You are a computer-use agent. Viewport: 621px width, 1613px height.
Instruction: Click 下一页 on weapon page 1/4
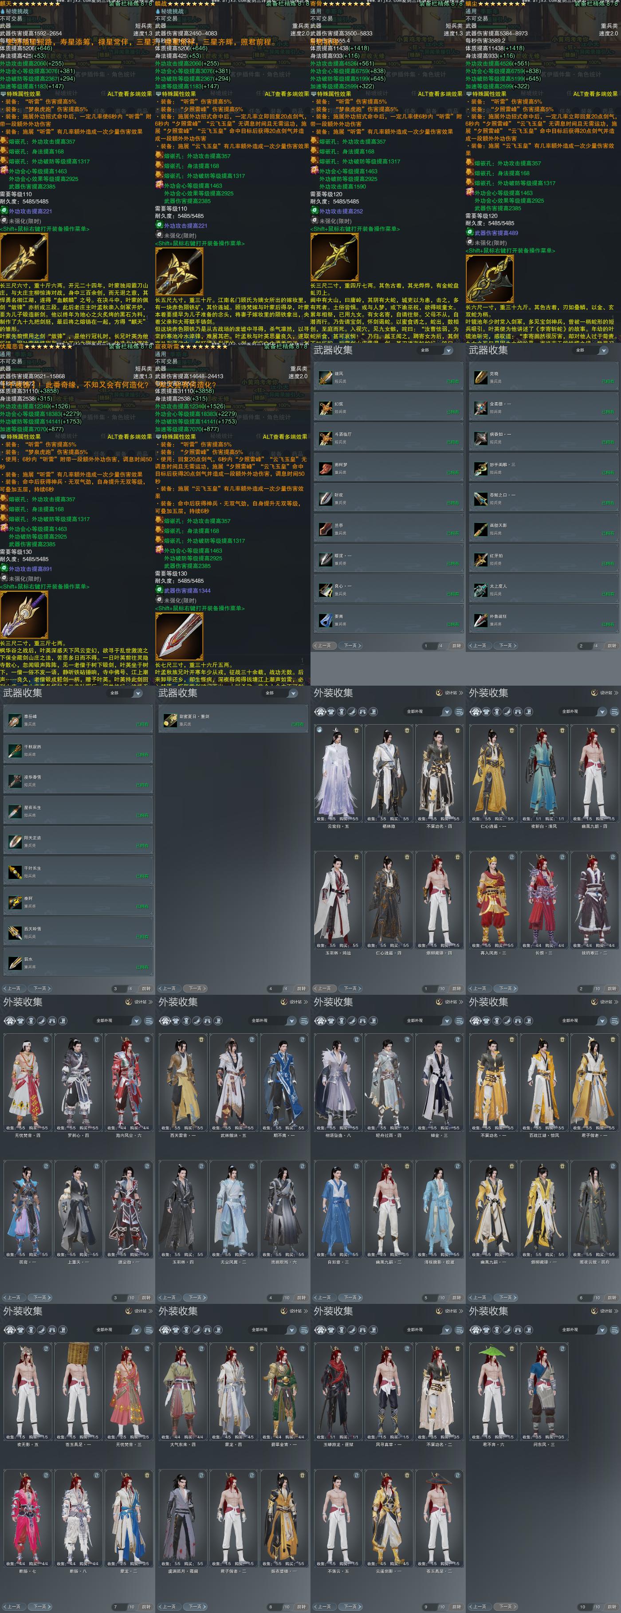coord(351,646)
